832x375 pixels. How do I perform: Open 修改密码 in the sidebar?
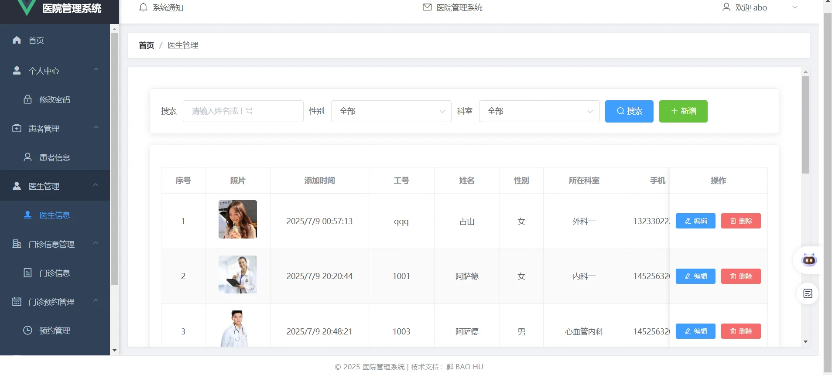coord(55,99)
